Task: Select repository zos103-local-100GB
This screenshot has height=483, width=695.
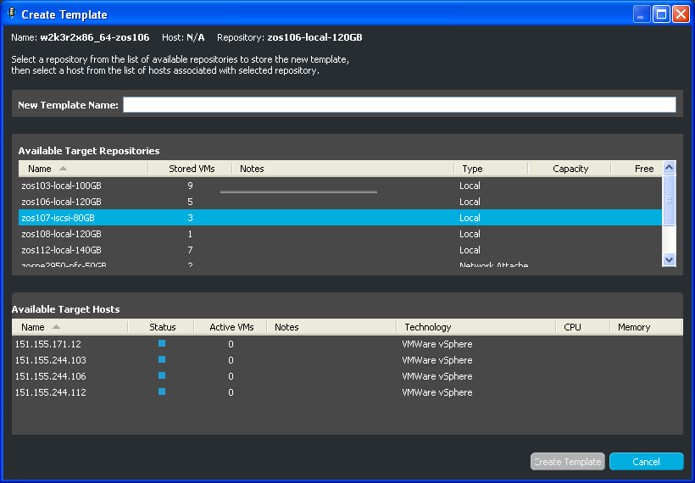Action: pyautogui.click(x=341, y=186)
